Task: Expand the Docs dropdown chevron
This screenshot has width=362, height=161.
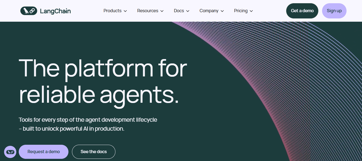Action: tap(188, 11)
